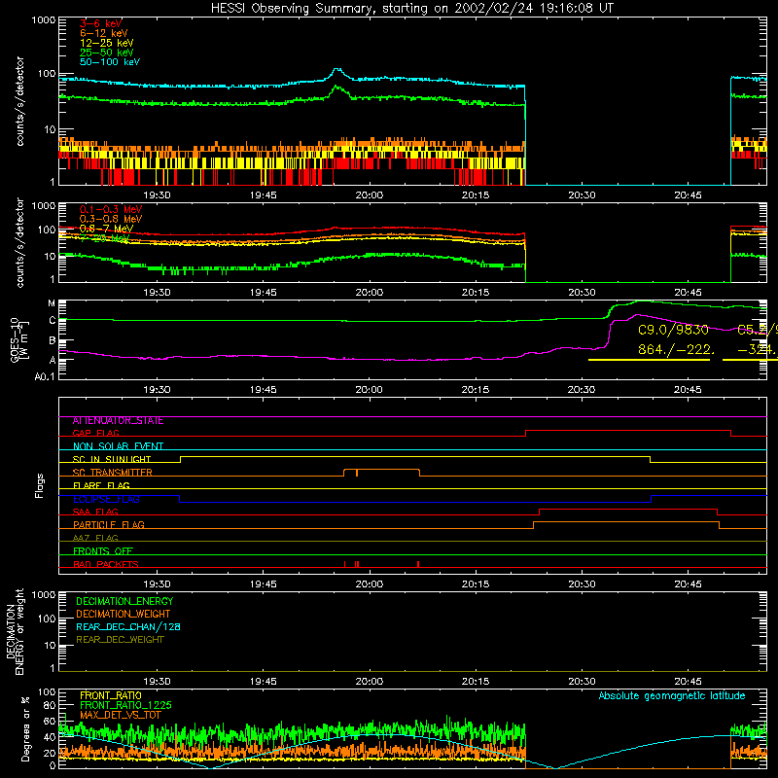Select the 'SC_TRANSMITTER' flag label
The width and height of the screenshot is (778, 778).
click(113, 473)
